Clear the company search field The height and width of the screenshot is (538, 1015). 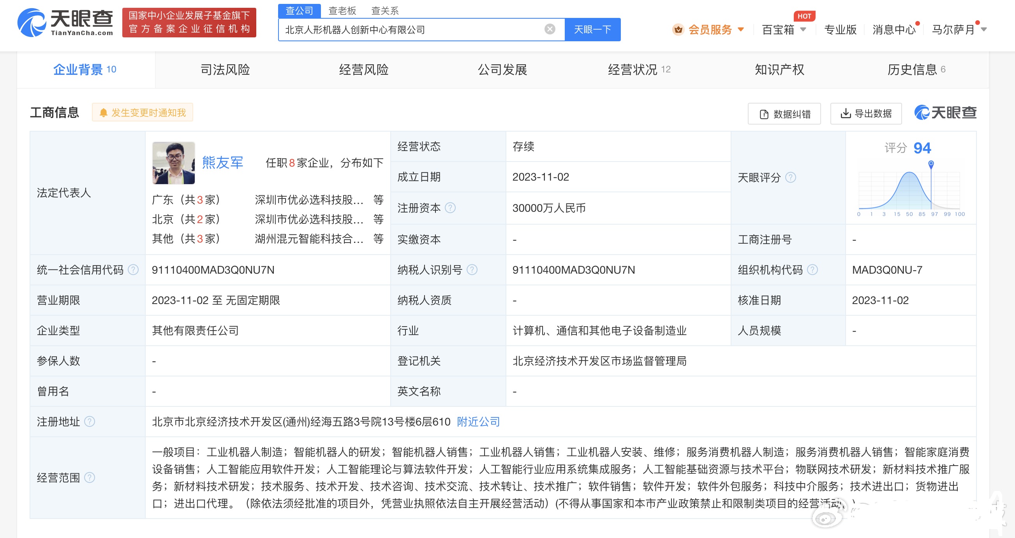(550, 29)
